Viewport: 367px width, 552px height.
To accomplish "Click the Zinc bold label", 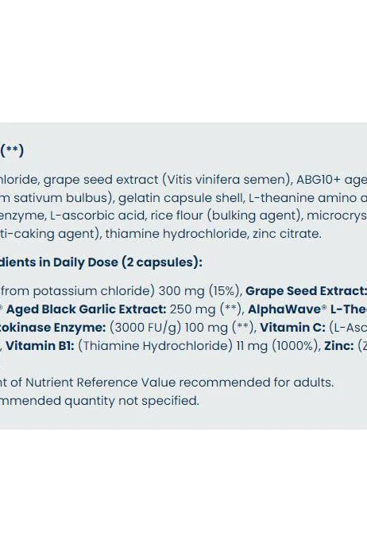I will tap(339, 346).
